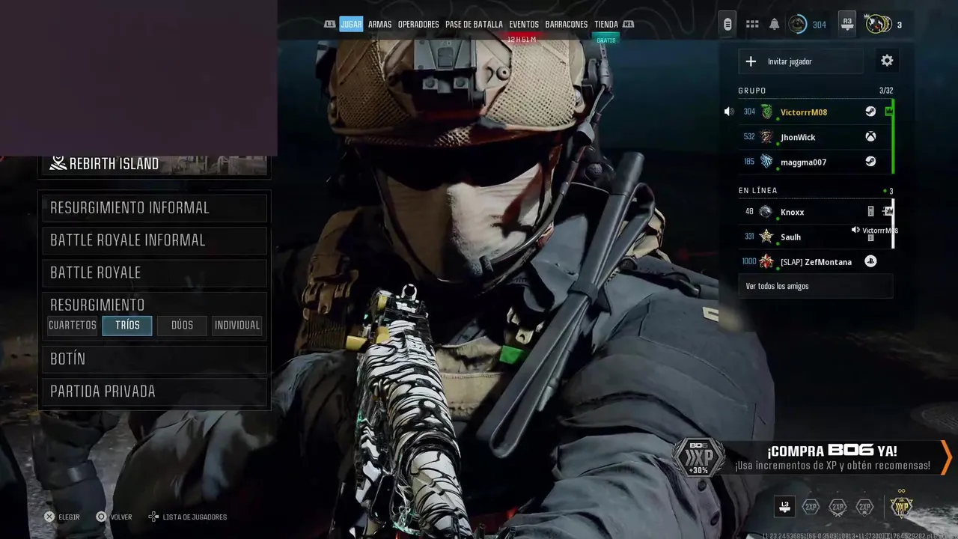This screenshot has width=958, height=539.
Task: Select RESURGIMIENTO INFORMAL mode
Action: pos(155,208)
